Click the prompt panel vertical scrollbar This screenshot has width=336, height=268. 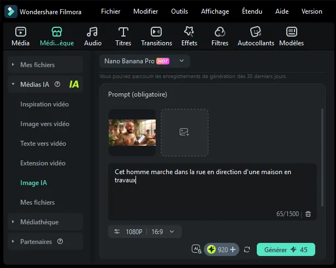pyautogui.click(x=322, y=157)
